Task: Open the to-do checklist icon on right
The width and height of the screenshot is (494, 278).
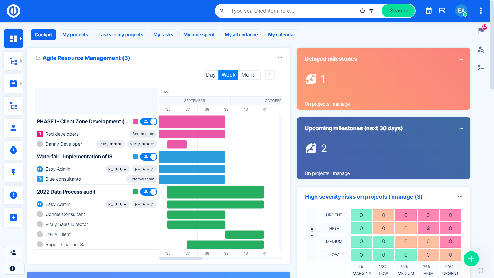Action: [481, 67]
